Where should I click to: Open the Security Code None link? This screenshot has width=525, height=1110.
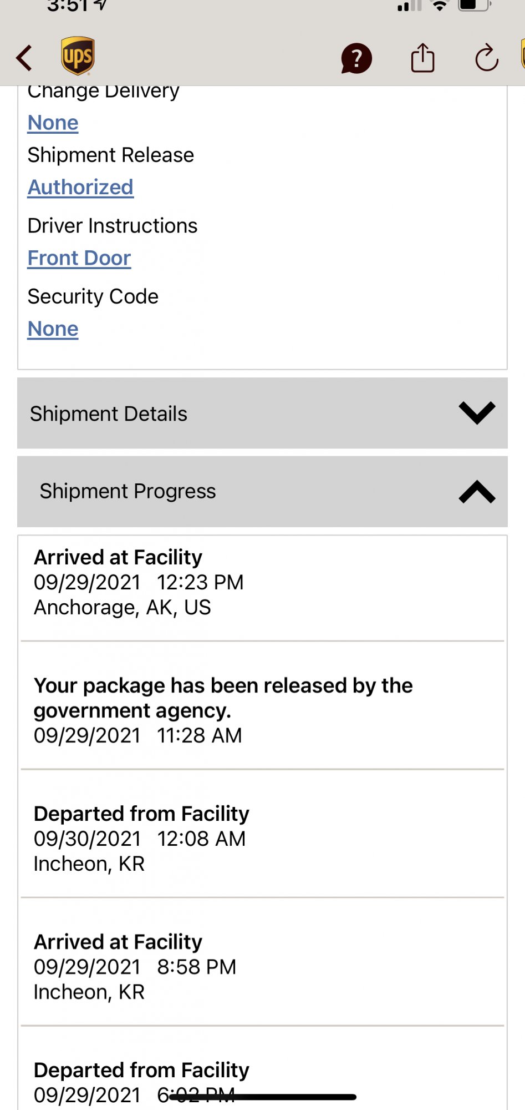pos(53,329)
